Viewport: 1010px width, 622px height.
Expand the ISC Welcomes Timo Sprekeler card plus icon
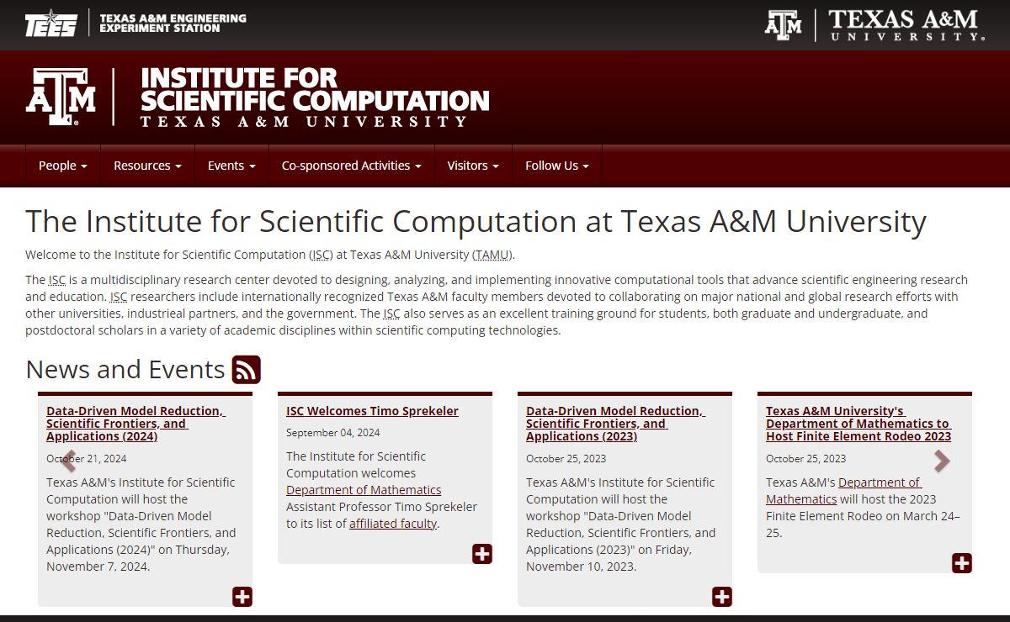pos(482,554)
